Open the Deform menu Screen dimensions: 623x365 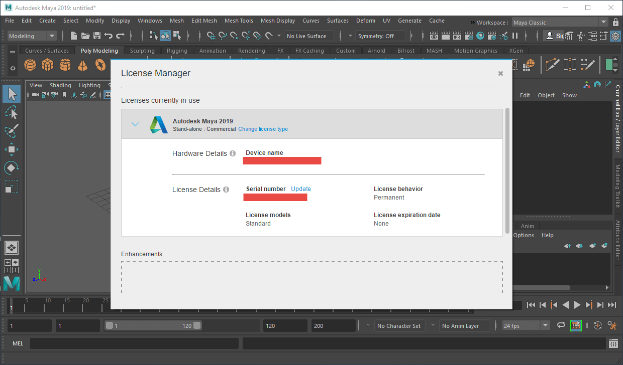pyautogui.click(x=365, y=21)
